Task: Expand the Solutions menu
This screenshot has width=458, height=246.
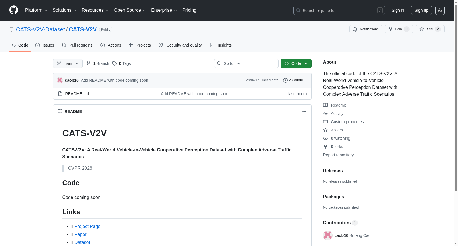Action: 64,10
